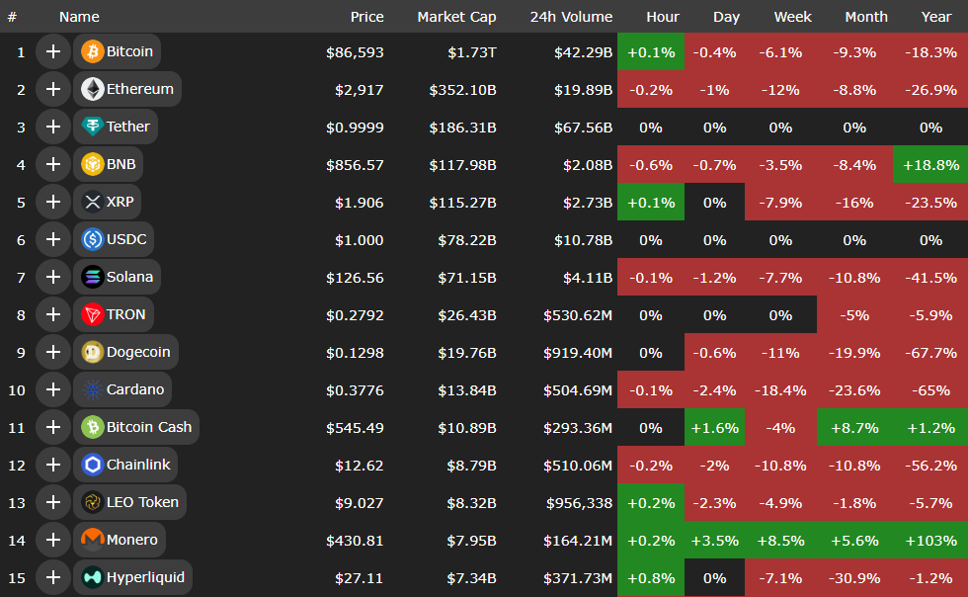
Task: Click the Monero logo icon
Action: [x=93, y=540]
